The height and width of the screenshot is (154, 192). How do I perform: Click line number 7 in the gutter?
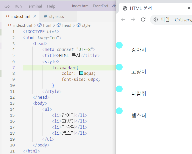14,67
